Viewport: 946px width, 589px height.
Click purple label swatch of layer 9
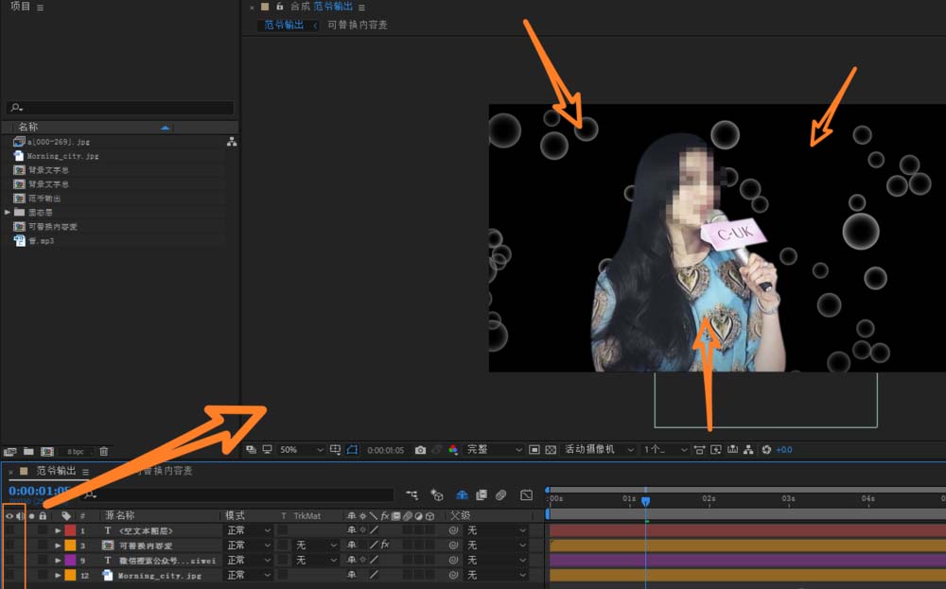[71, 560]
